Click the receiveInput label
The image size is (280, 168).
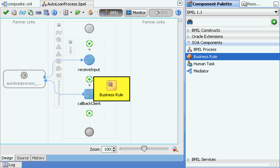coord(89,70)
